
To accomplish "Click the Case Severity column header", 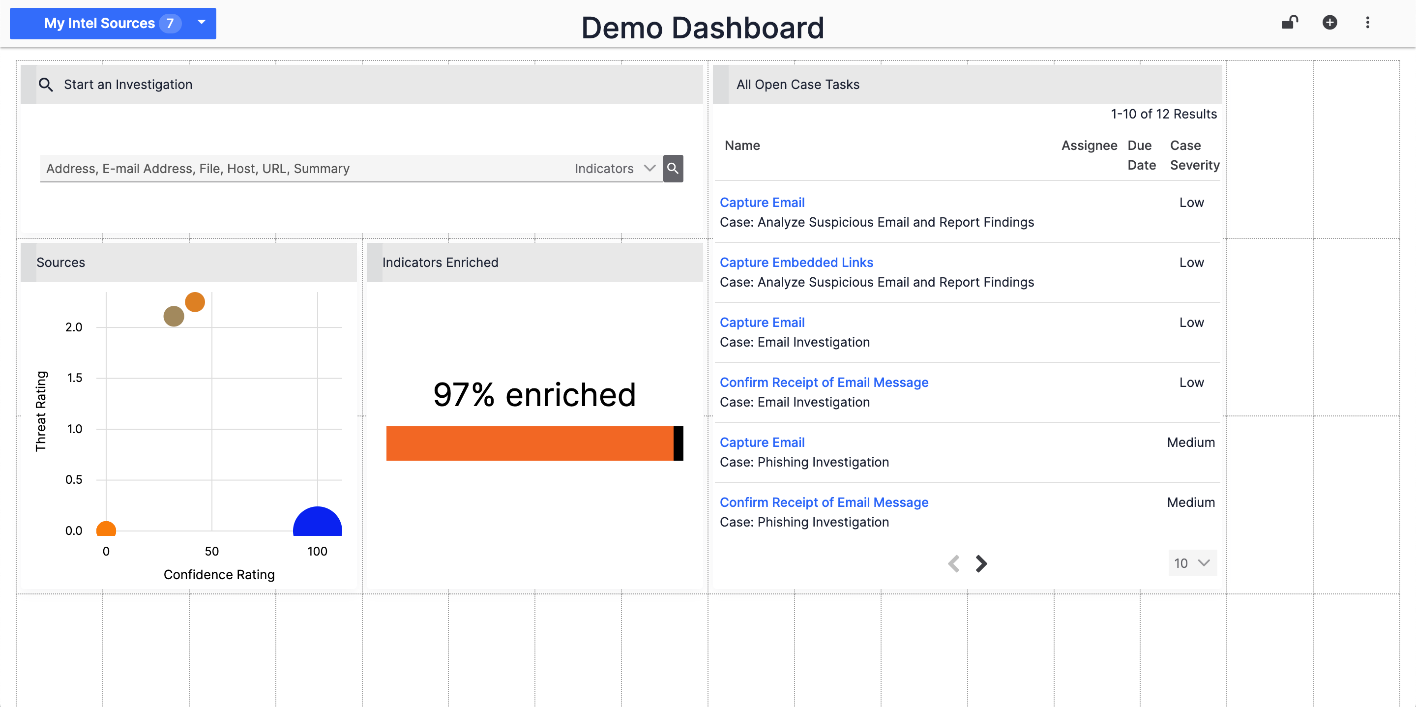I will coord(1194,155).
